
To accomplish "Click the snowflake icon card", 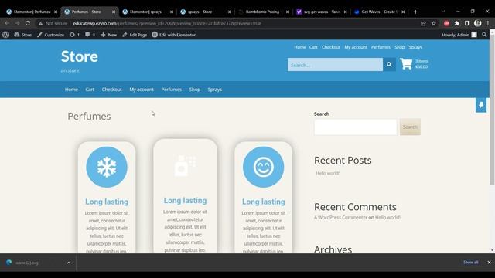I will point(107,167).
